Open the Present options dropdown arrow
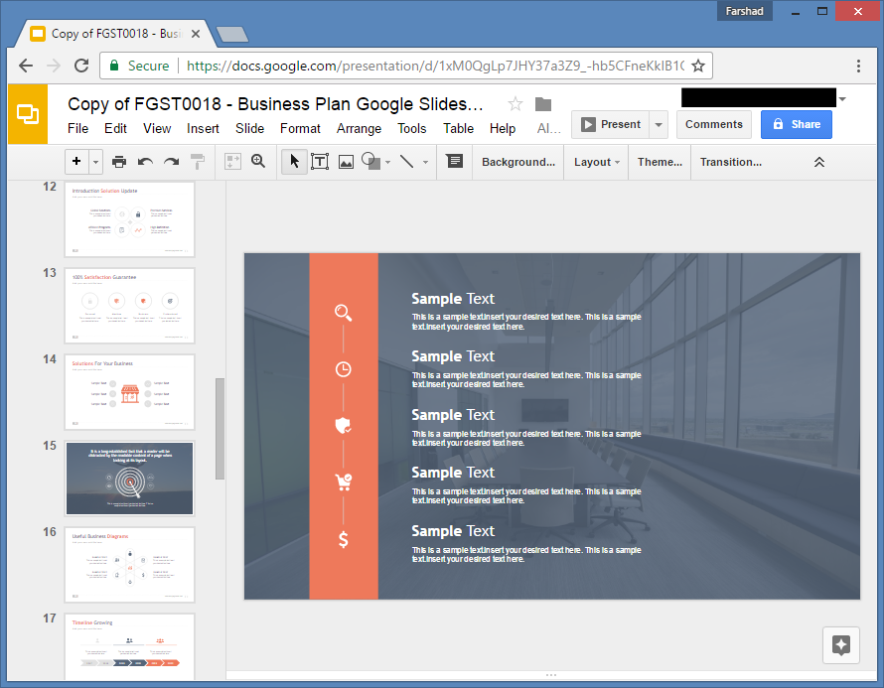Image resolution: width=884 pixels, height=688 pixels. click(x=660, y=125)
